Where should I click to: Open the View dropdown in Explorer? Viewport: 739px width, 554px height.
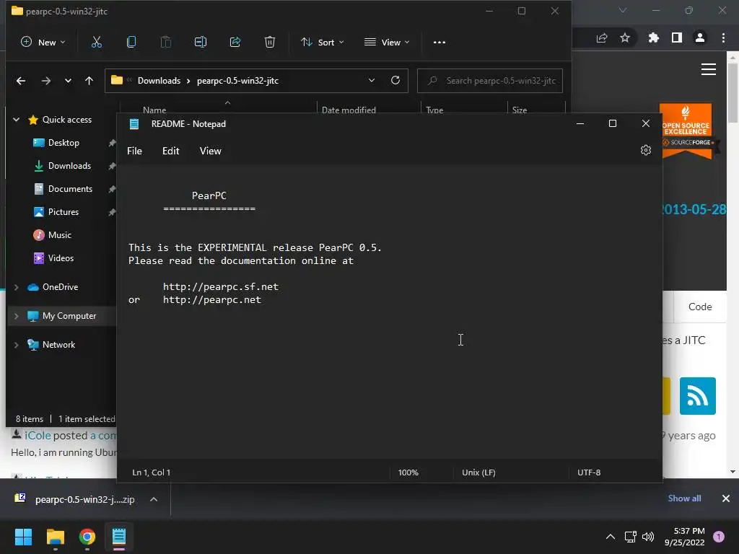point(387,43)
